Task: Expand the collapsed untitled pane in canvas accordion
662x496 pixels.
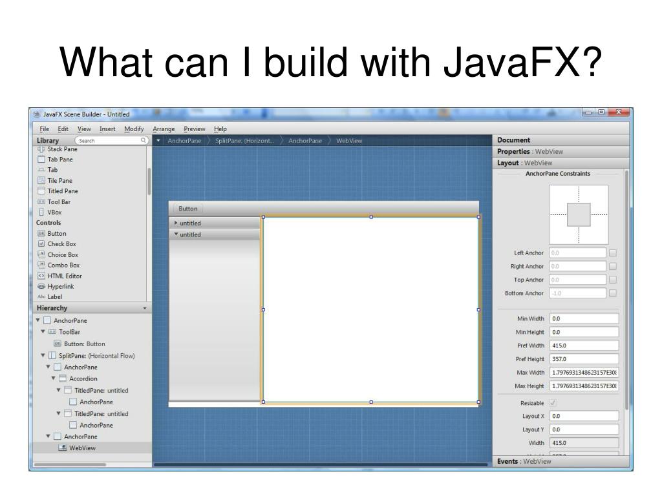Action: (176, 223)
